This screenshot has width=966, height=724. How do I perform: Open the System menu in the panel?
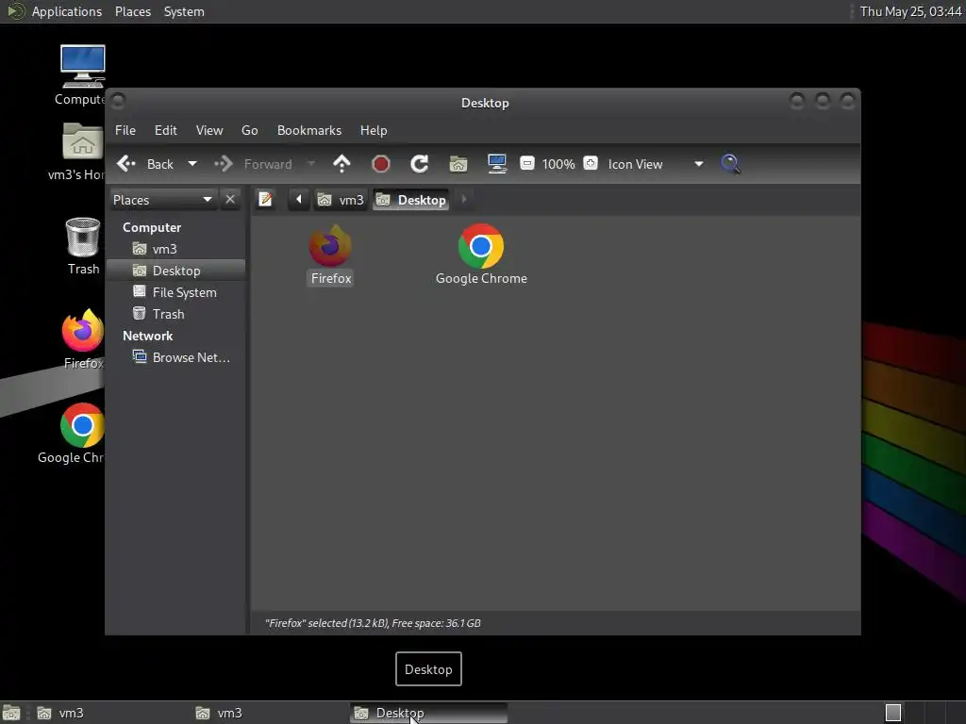point(184,11)
